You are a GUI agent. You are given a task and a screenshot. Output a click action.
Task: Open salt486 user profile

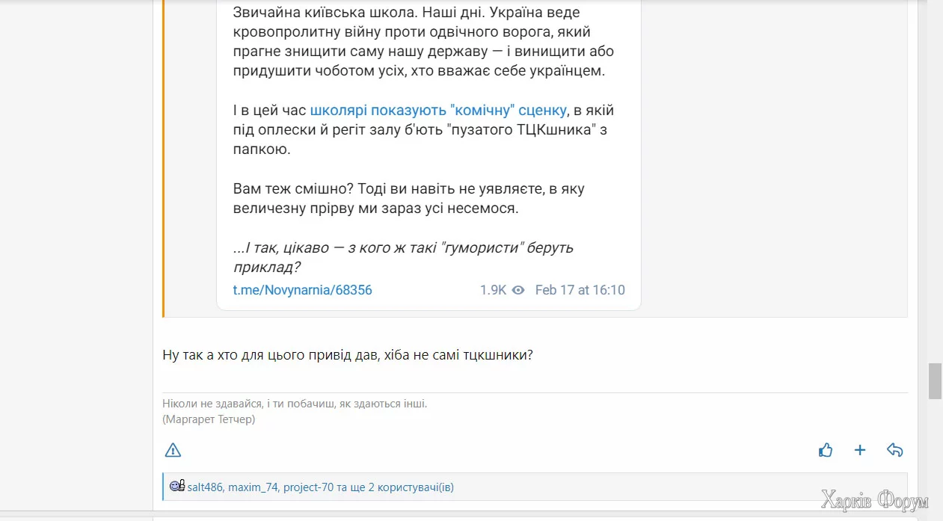[205, 487]
